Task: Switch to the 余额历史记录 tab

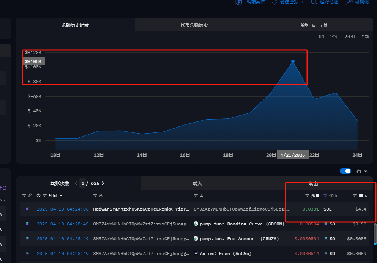Action: click(75, 25)
